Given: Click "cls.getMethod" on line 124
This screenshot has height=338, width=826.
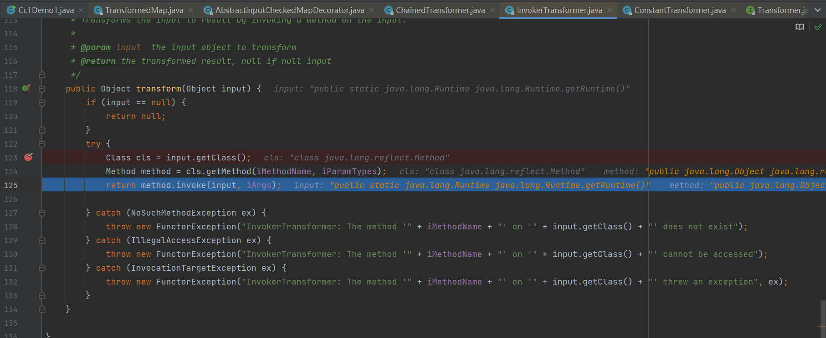Looking at the screenshot, I should pyautogui.click(x=219, y=171).
